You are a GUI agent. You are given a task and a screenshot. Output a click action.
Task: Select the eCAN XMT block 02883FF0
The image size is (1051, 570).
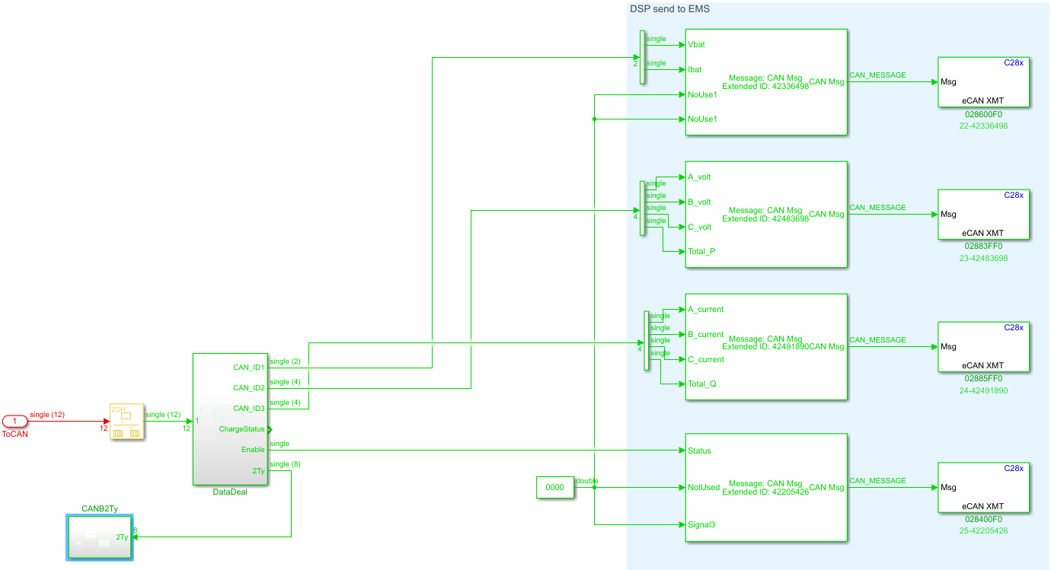tap(983, 214)
